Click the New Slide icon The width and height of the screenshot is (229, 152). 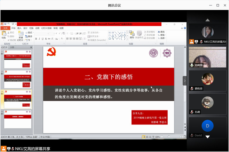point(21,34)
